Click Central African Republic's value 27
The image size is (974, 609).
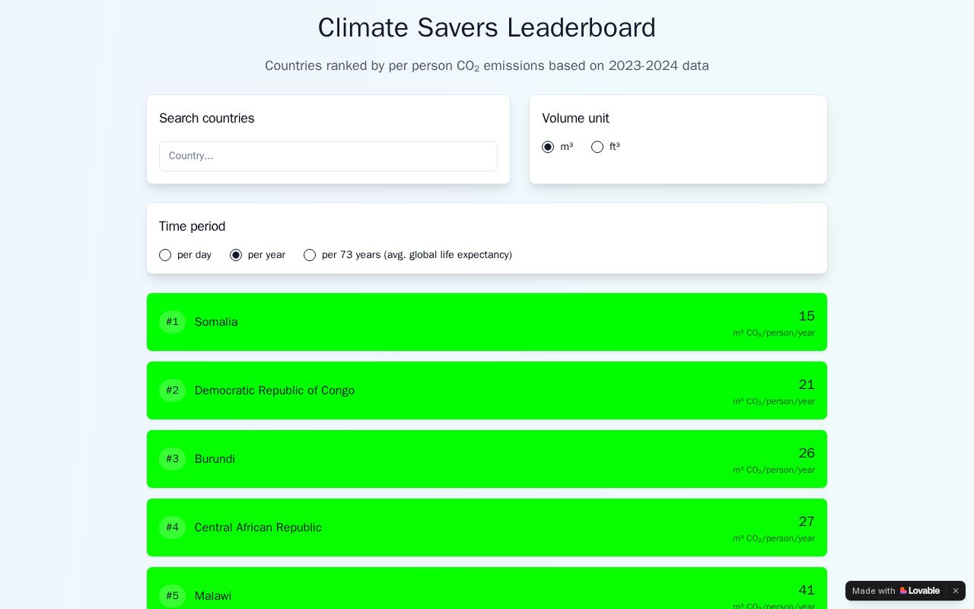tap(807, 521)
